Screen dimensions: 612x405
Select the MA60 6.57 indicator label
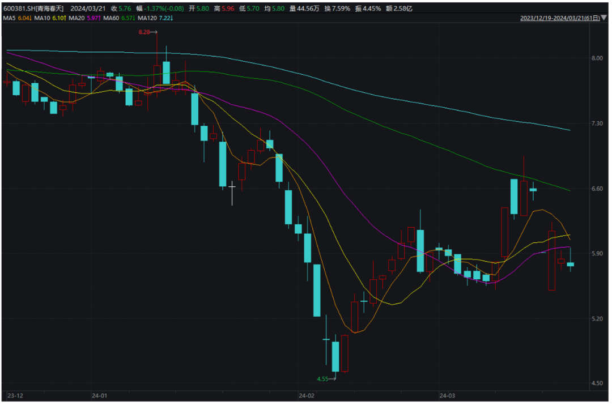coord(119,18)
